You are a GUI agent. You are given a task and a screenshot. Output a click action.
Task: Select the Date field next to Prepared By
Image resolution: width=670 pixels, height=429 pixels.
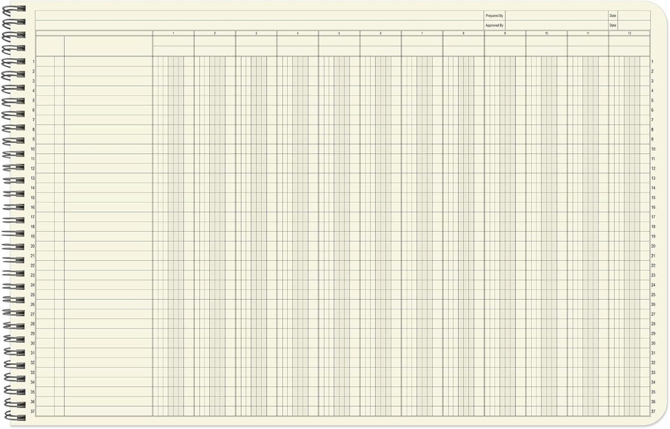tap(634, 16)
